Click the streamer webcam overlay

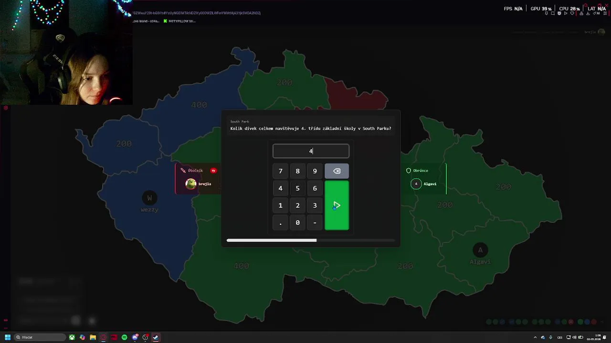[x=66, y=52]
